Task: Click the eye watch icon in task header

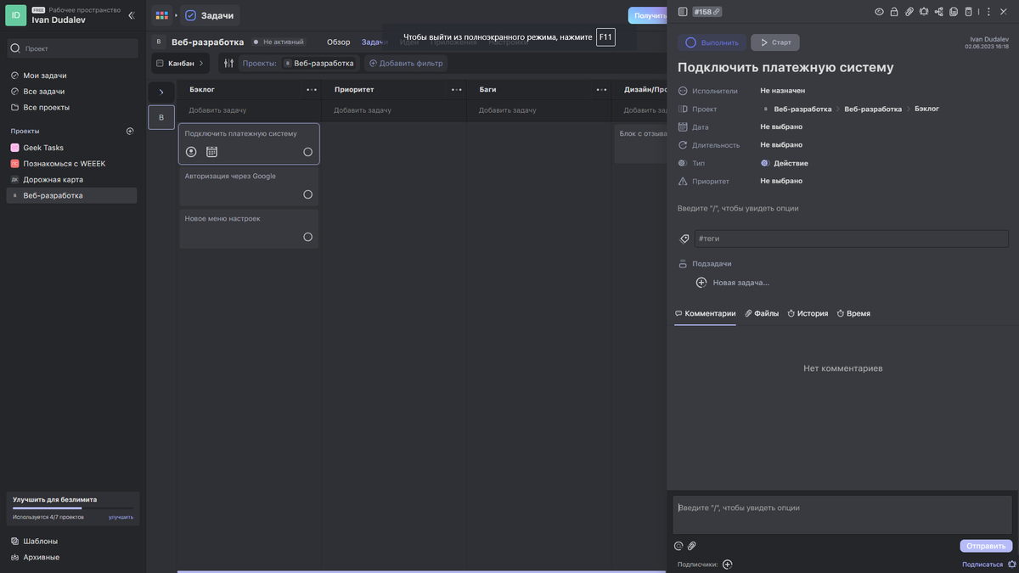Action: 879,12
